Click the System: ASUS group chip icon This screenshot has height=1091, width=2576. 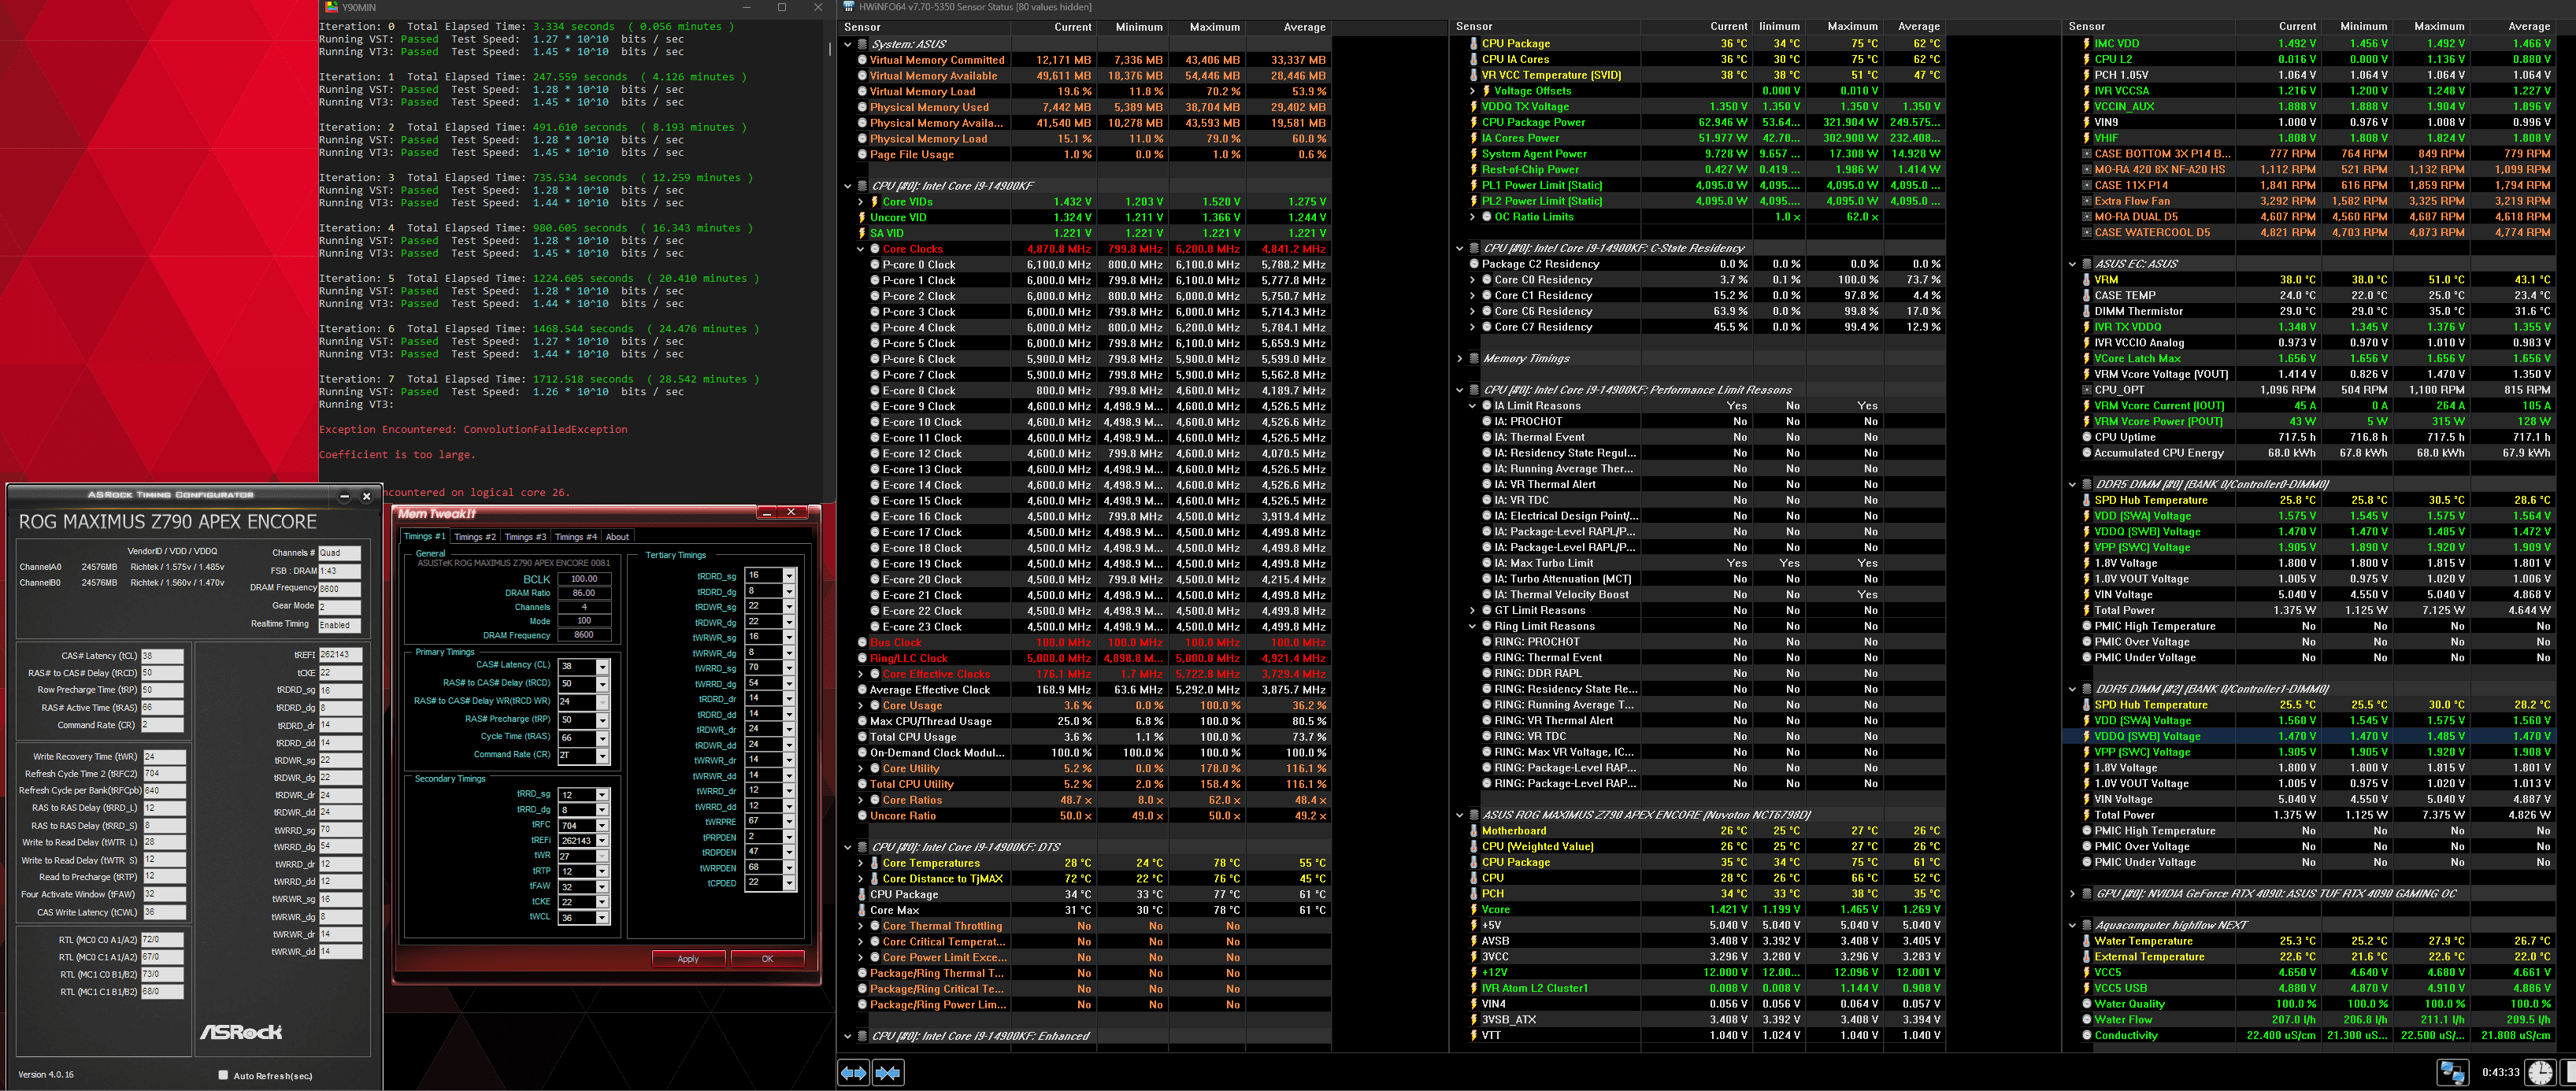click(x=862, y=44)
